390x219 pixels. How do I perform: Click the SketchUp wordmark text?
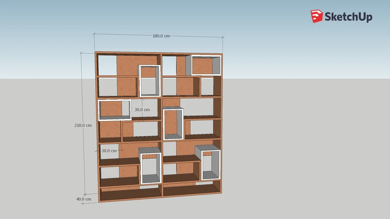click(348, 17)
